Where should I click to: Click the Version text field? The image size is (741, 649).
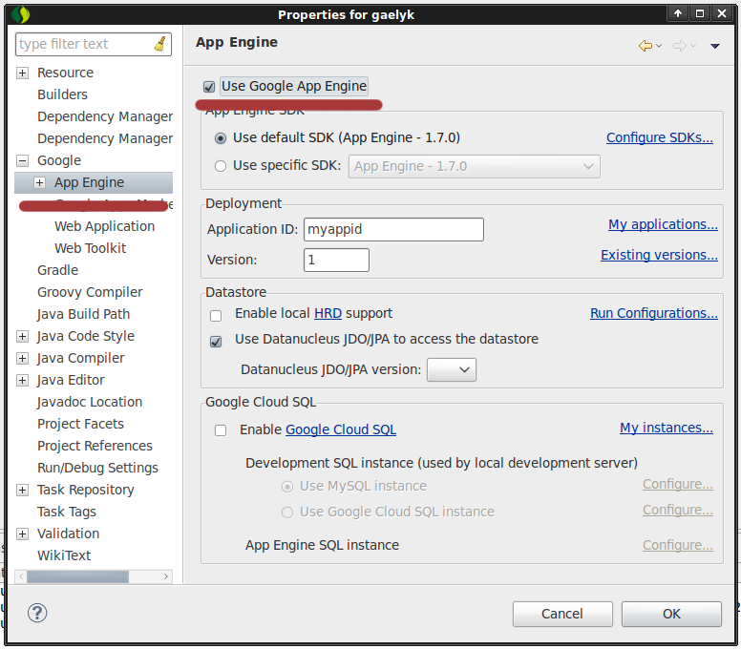pos(336,261)
